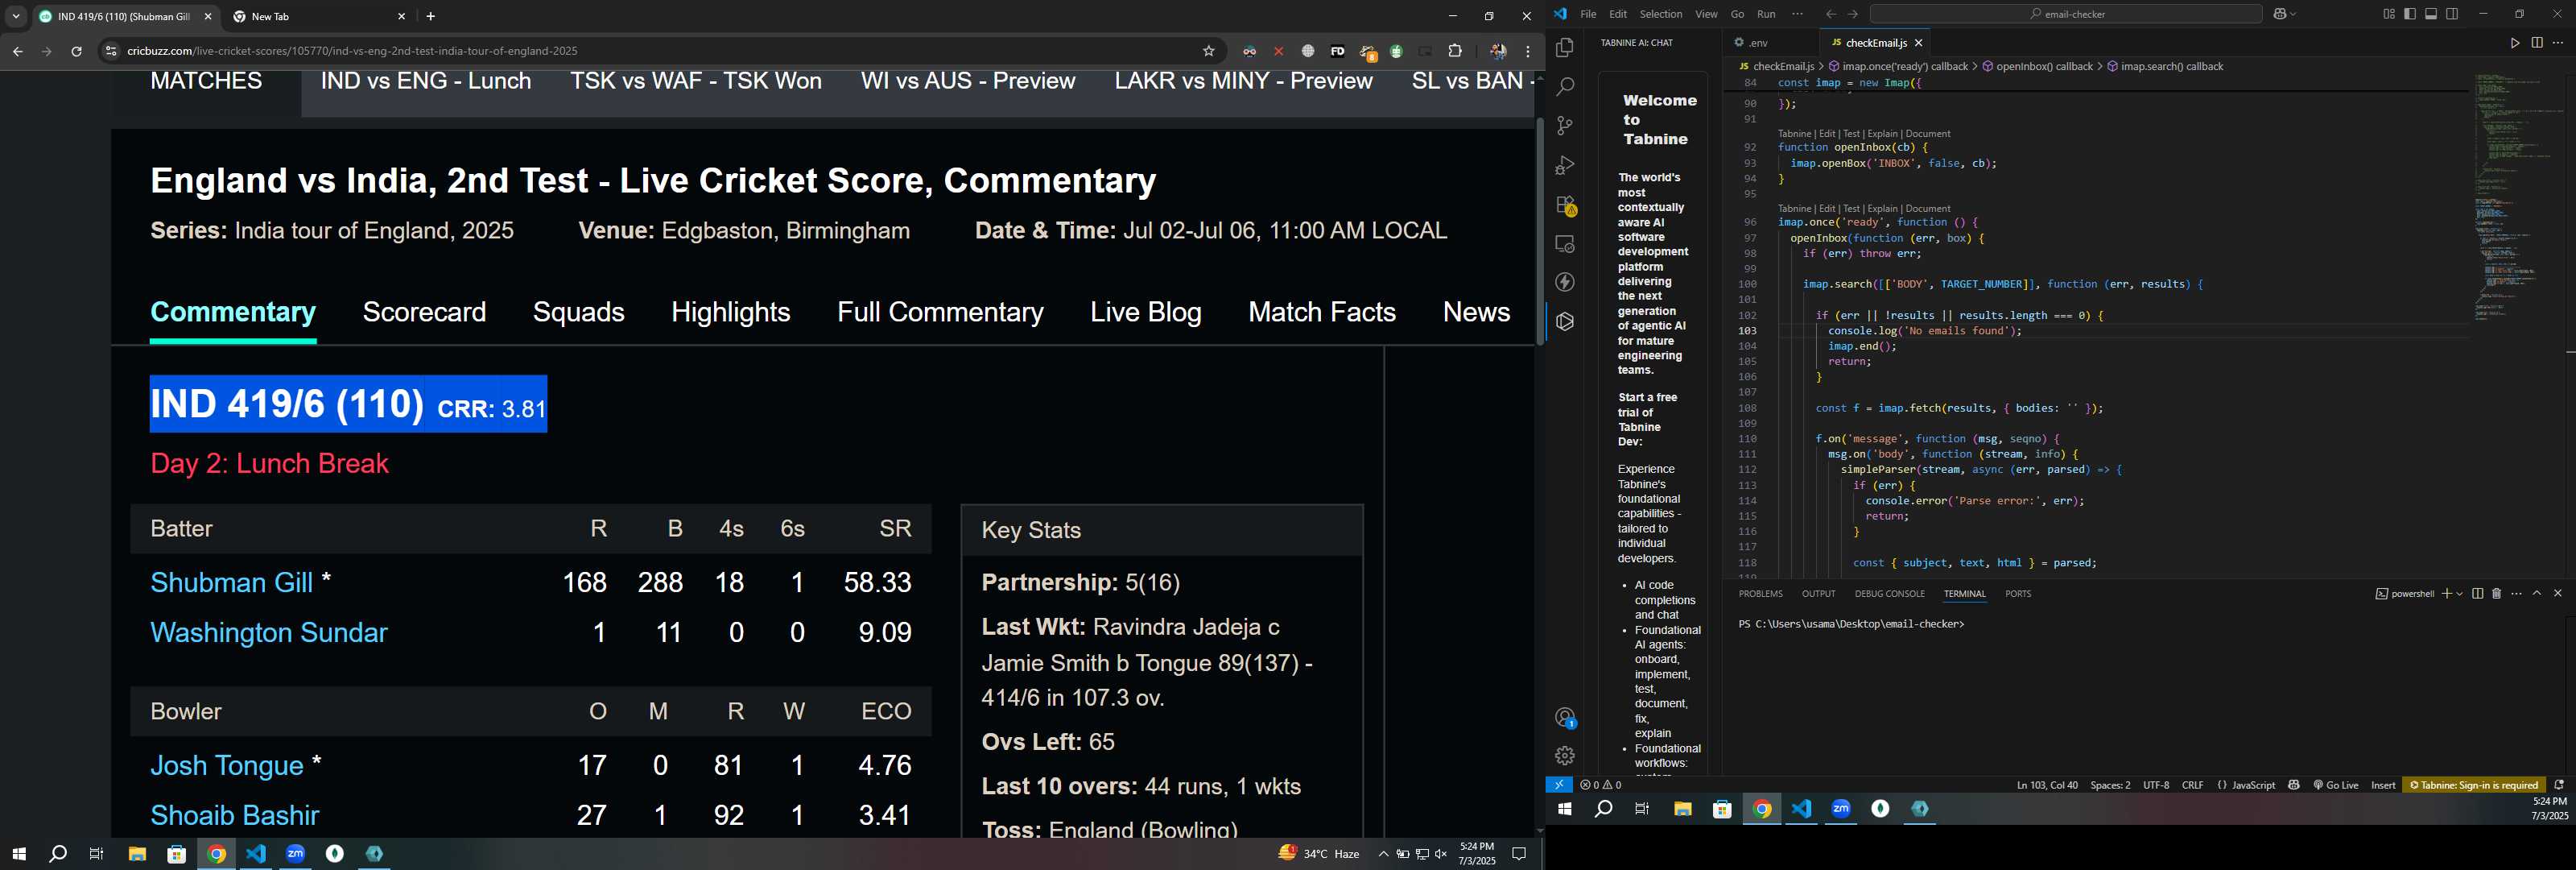Bookmark this Cricbuzz page with the star
2576x870 pixels.
pos(1208,51)
